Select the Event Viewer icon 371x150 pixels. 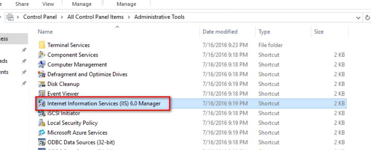42,94
